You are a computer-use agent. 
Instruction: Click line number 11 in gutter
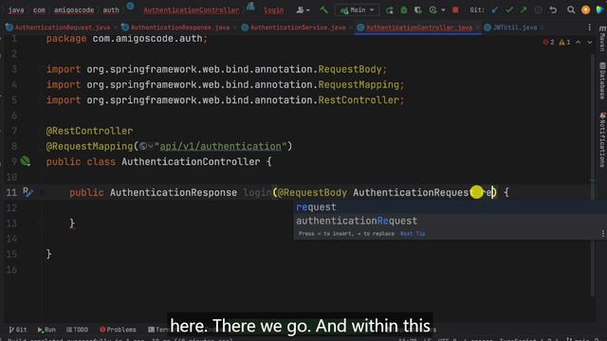click(x=11, y=192)
